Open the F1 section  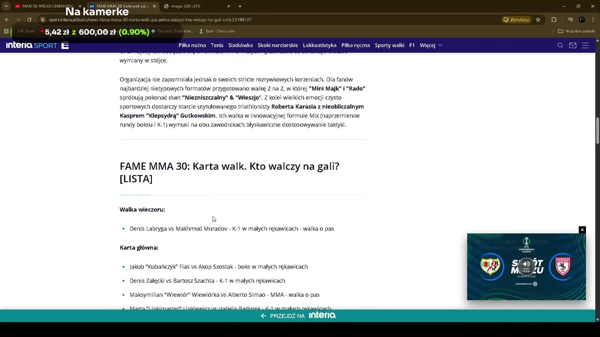412,45
